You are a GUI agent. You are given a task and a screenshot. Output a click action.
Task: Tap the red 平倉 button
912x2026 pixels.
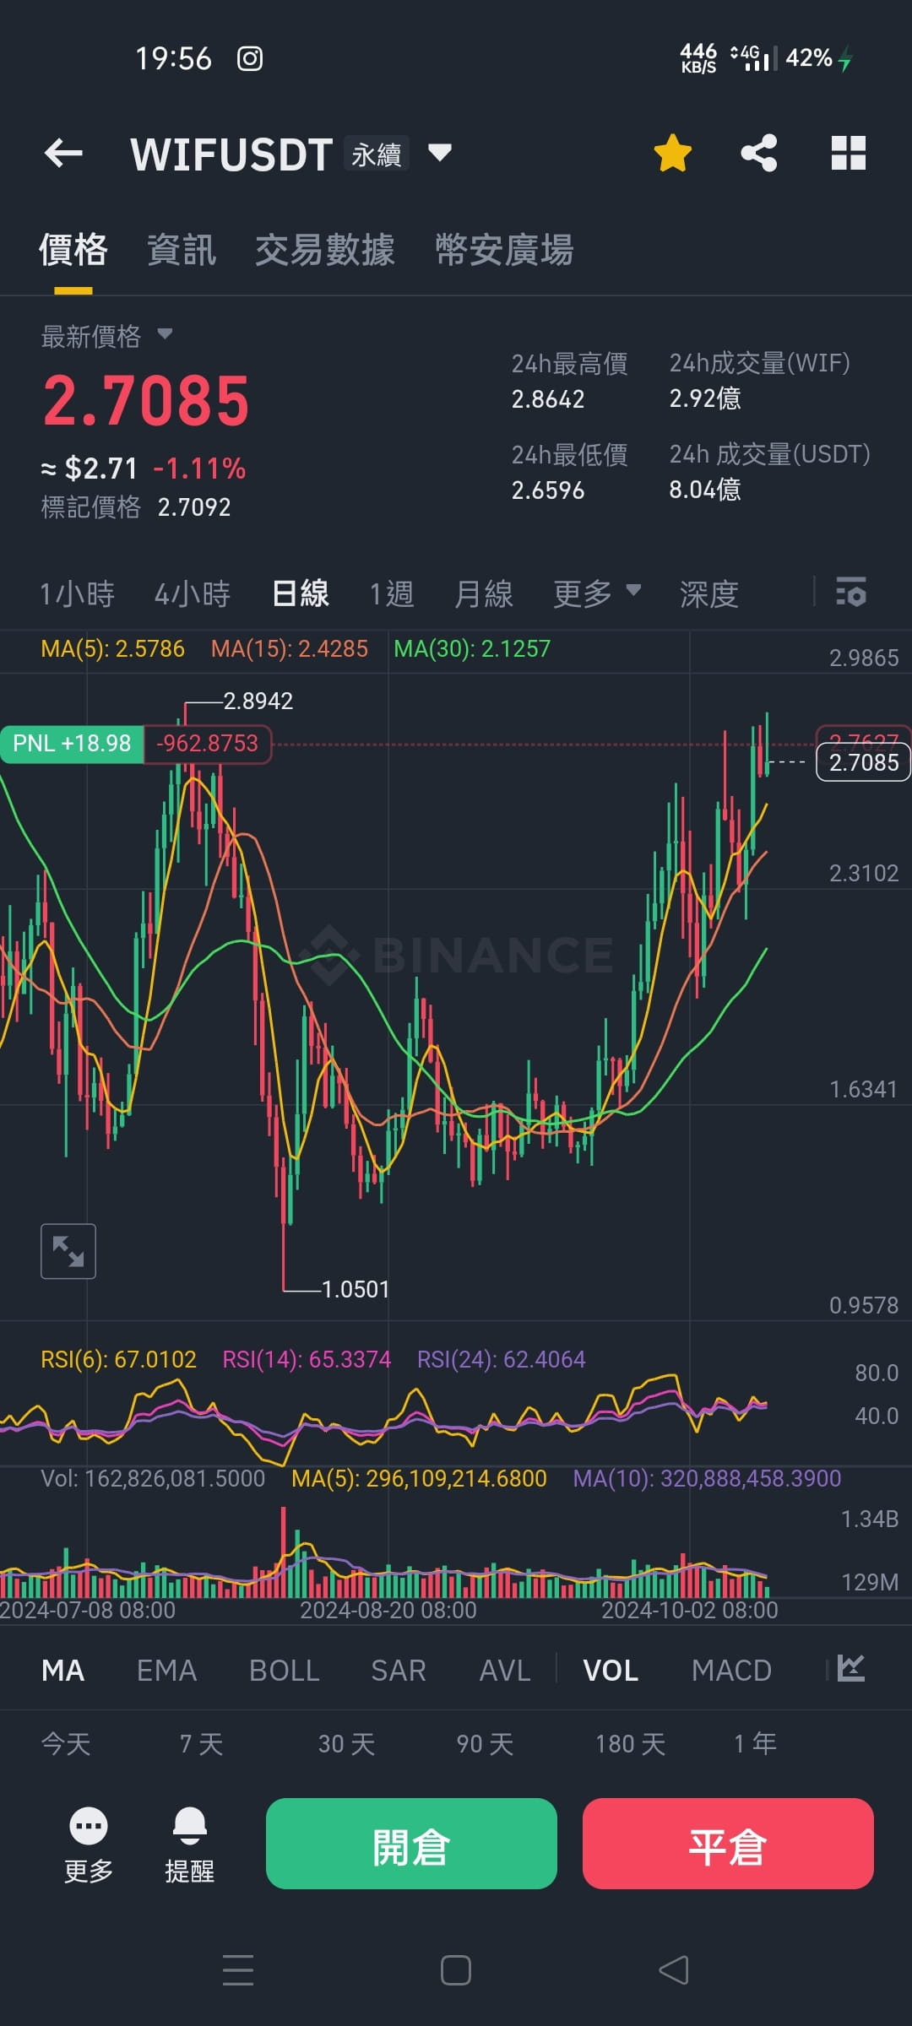(728, 1844)
